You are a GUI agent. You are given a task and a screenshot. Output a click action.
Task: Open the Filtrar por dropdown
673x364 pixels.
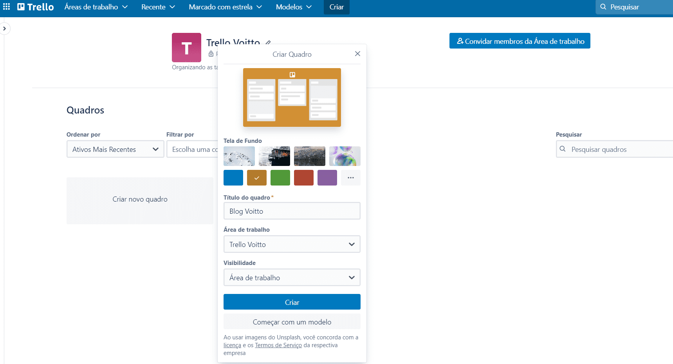point(192,149)
